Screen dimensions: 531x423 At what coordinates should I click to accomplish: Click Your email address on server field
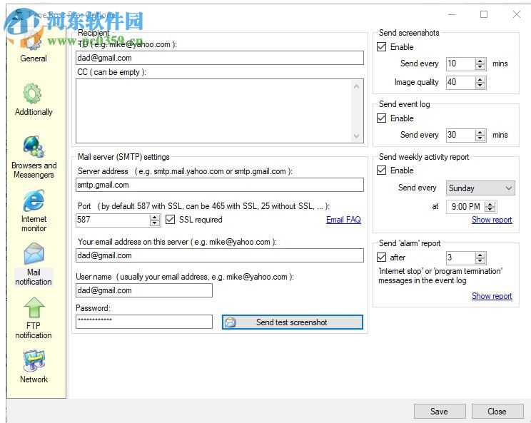tap(220, 255)
